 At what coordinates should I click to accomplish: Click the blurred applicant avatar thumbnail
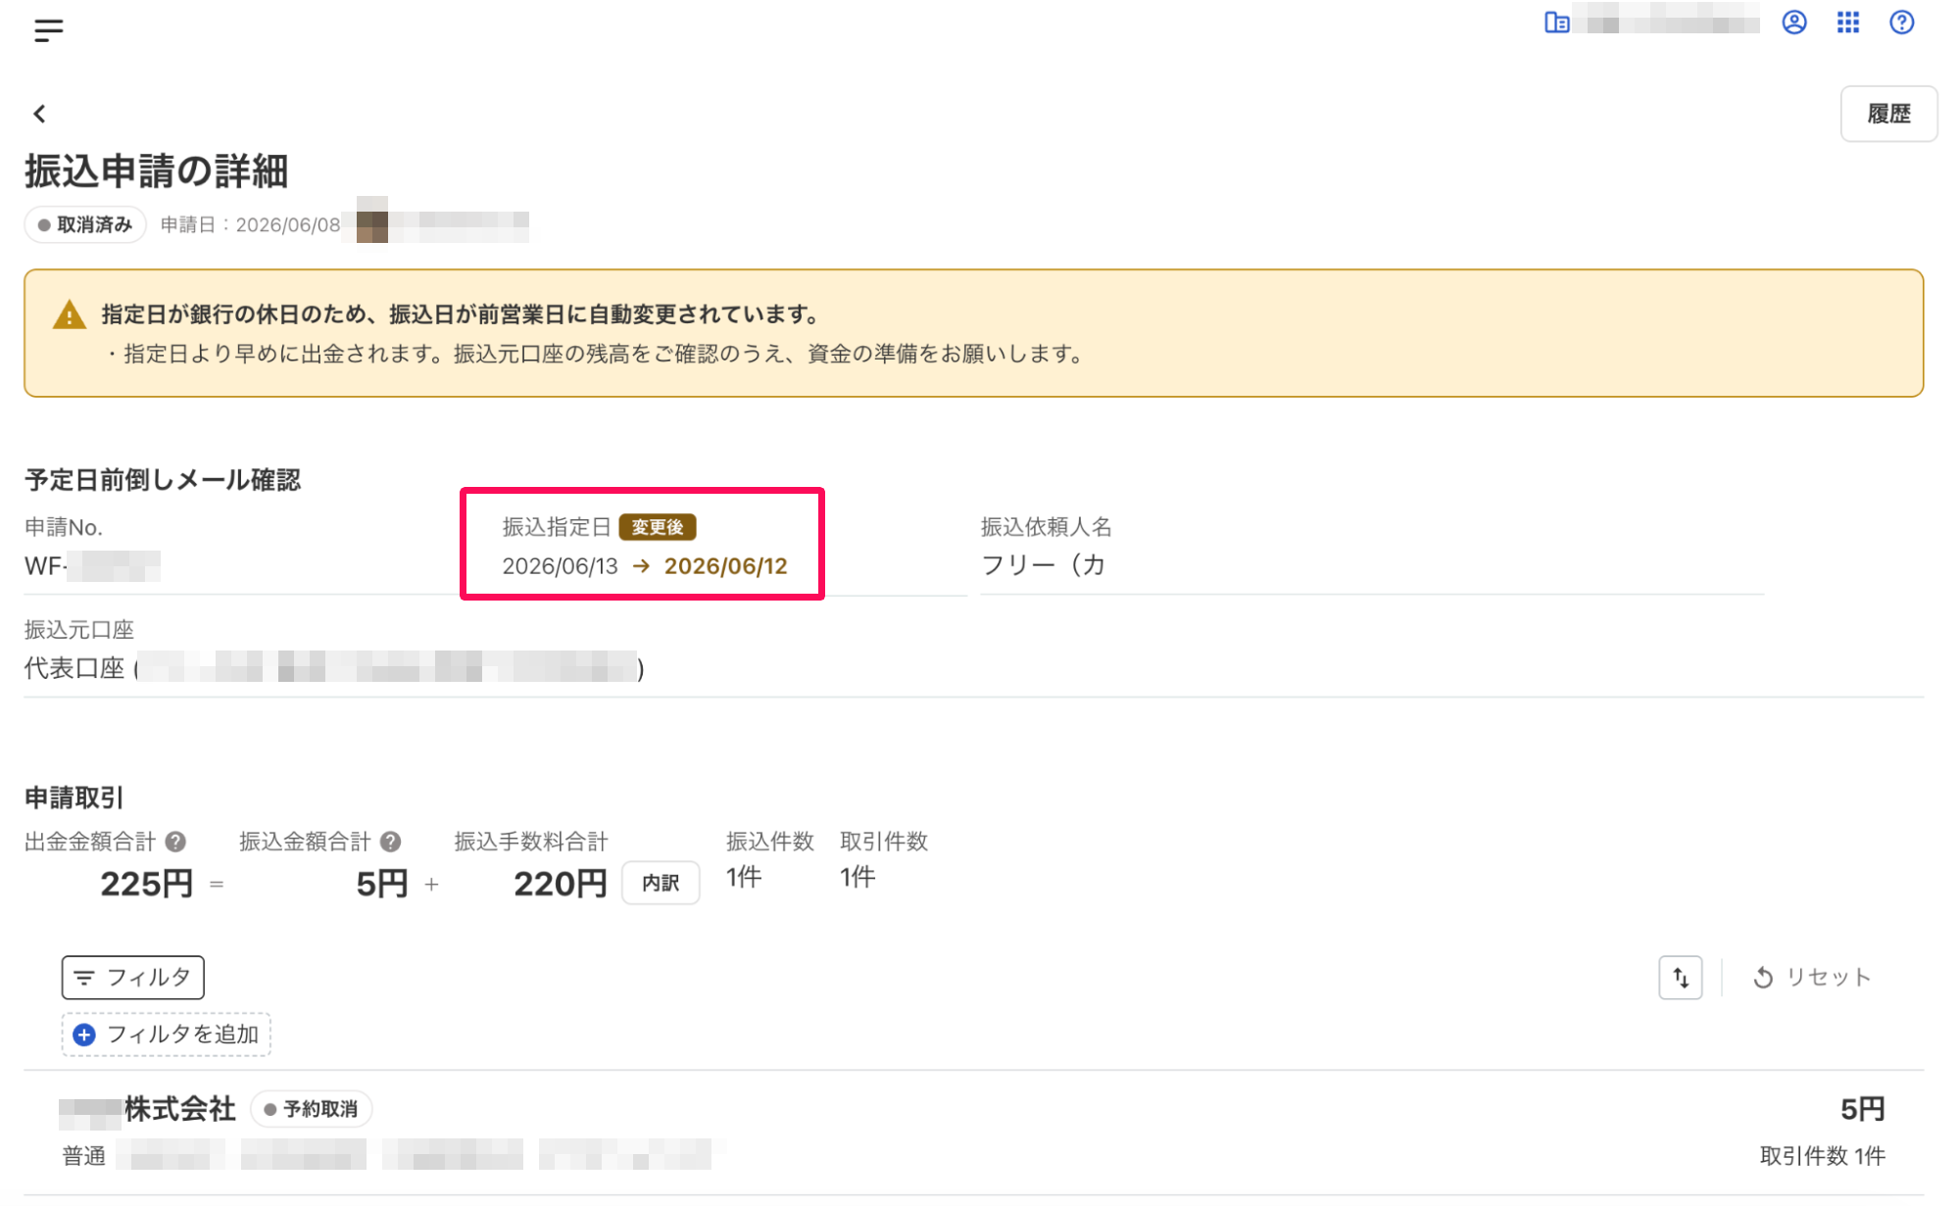tap(372, 219)
